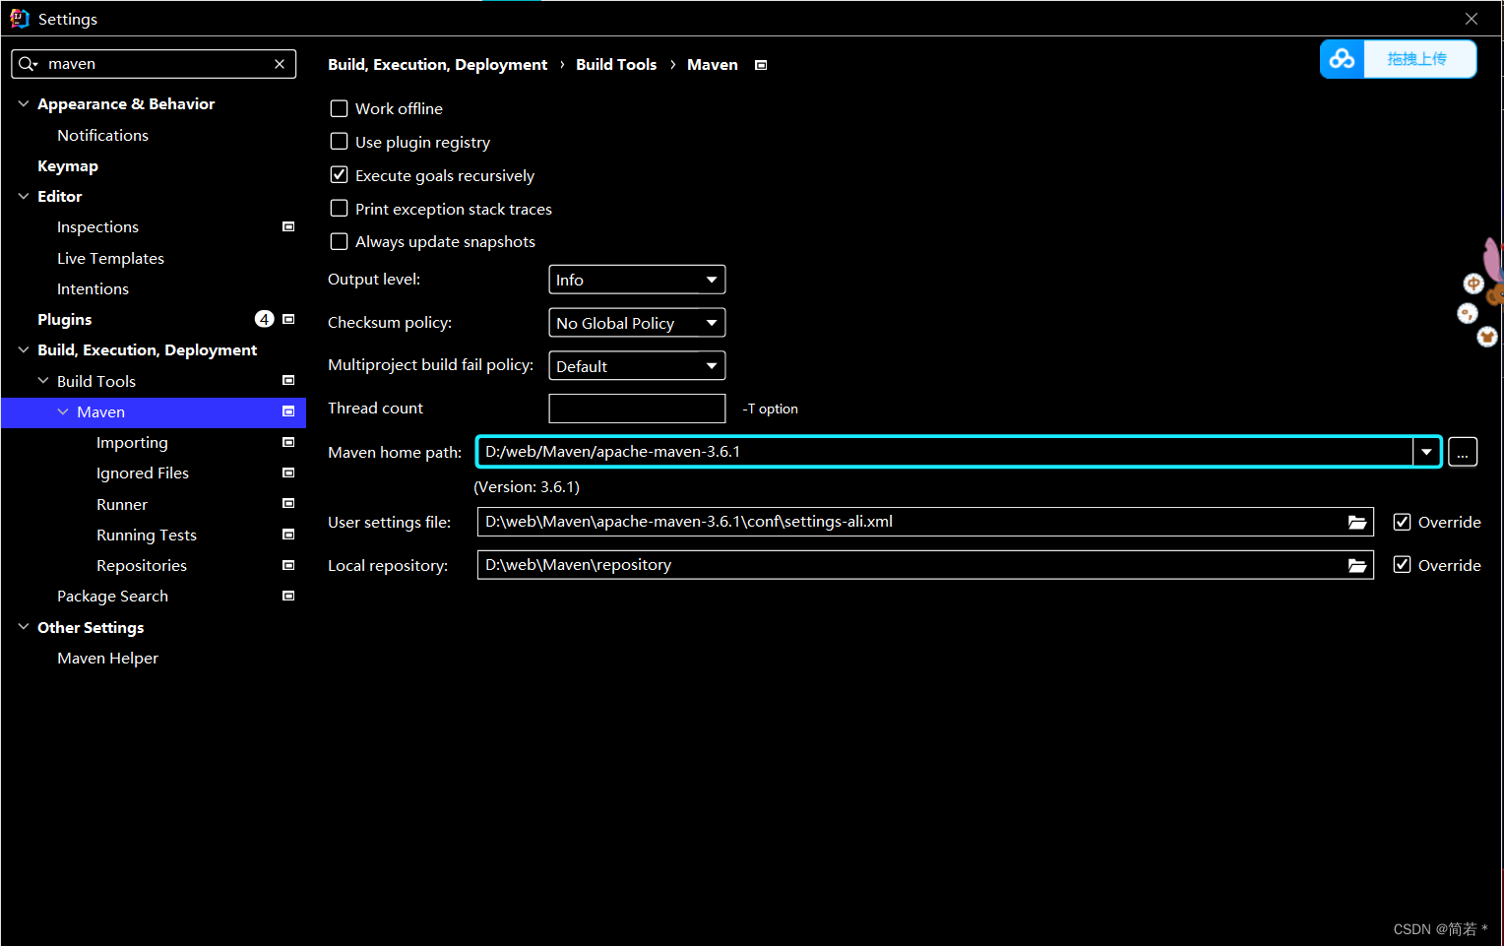
Task: Click the search magnifier in the settings search box
Action: click(x=27, y=63)
